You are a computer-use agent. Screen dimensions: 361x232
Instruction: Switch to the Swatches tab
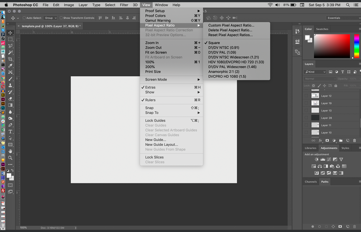click(322, 29)
